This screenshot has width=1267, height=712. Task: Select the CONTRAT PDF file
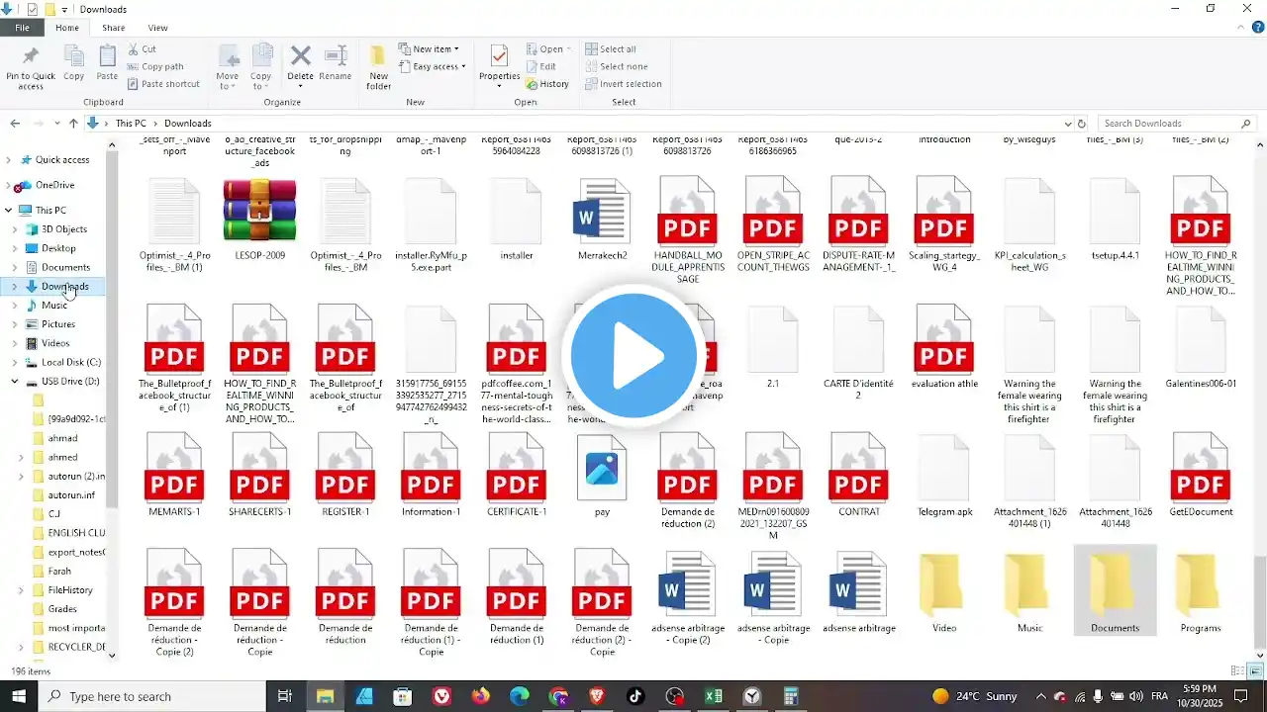point(858,476)
